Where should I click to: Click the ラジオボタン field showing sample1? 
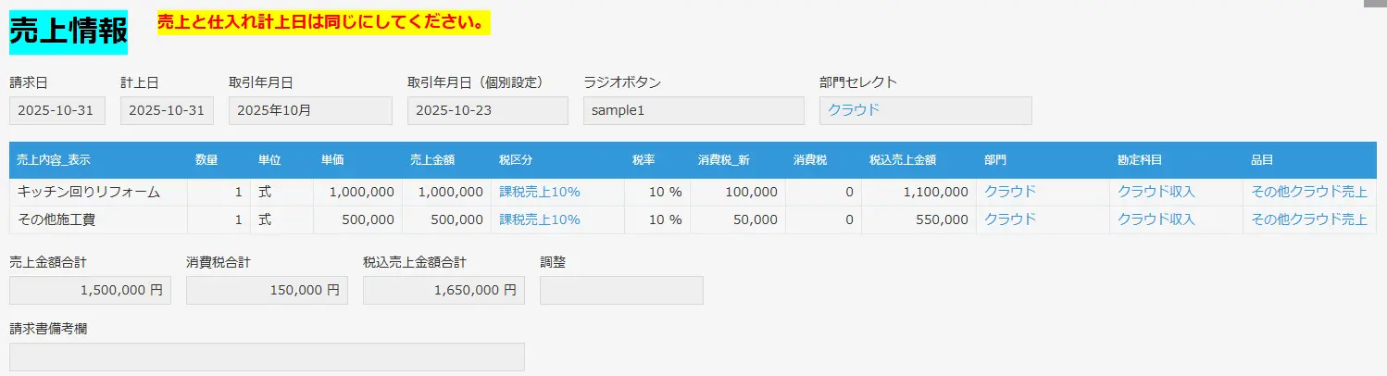coord(693,110)
